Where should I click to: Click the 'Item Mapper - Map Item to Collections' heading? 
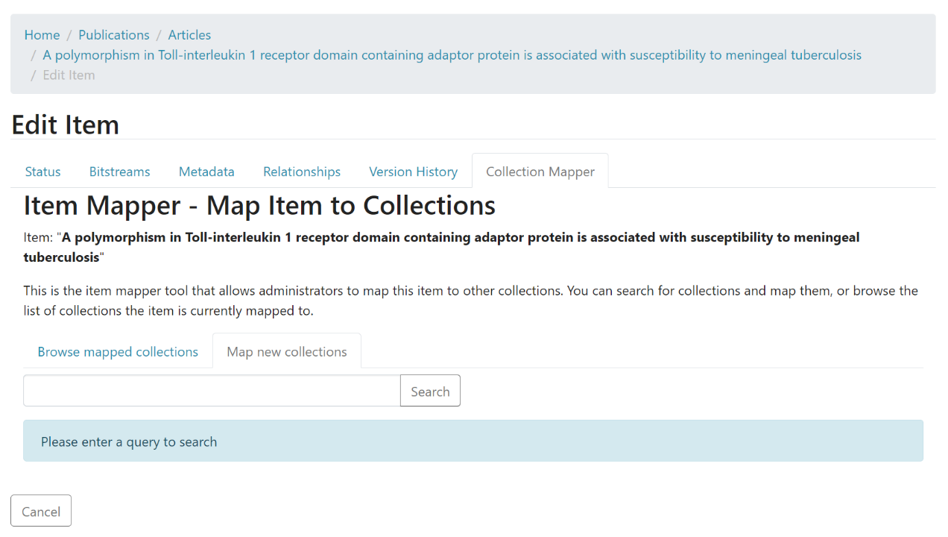259,205
